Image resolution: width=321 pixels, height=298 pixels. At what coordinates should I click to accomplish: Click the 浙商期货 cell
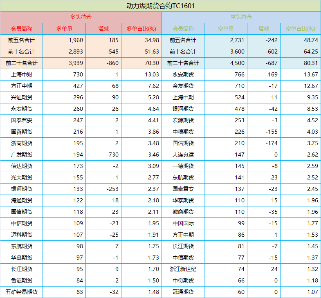coord(22,143)
